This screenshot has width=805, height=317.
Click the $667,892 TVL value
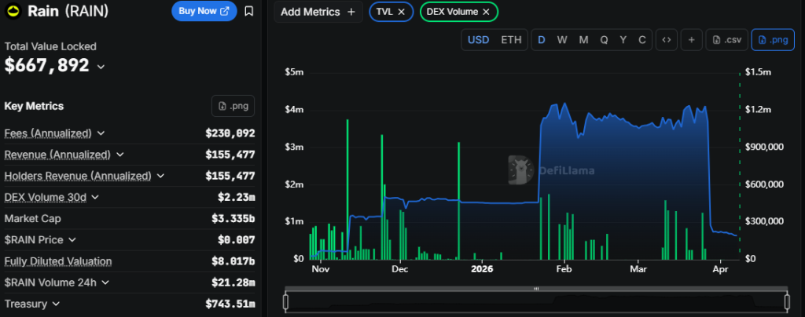46,66
